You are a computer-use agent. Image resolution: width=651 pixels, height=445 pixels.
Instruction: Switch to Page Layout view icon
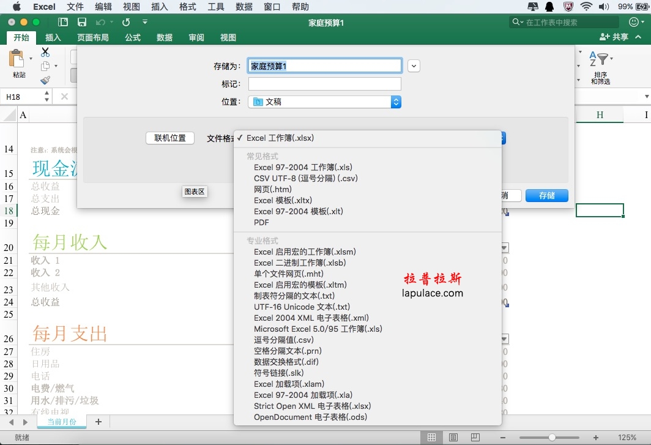click(x=453, y=437)
